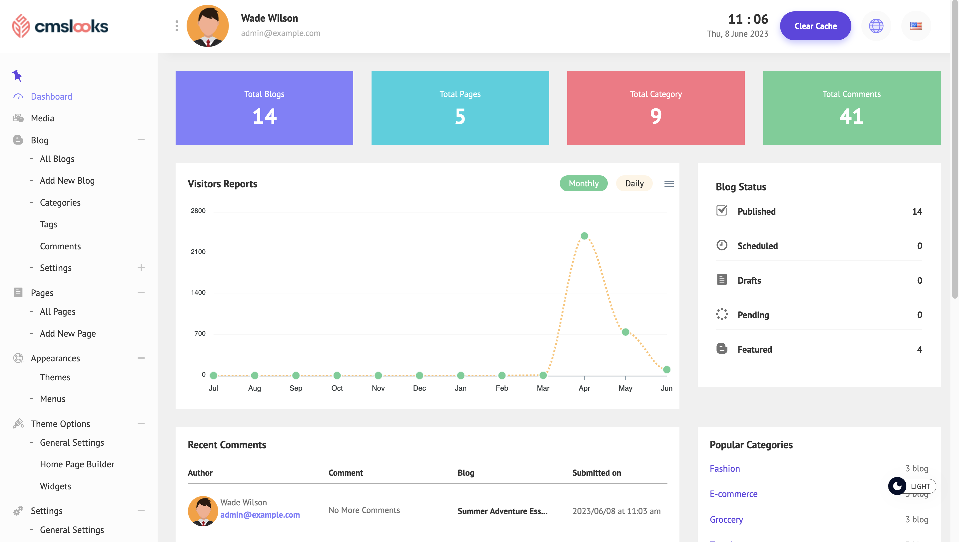This screenshot has height=542, width=959.
Task: Click the US flag icon
Action: click(x=916, y=26)
